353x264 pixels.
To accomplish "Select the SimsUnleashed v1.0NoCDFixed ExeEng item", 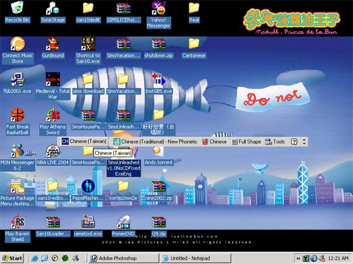I will click(124, 168).
